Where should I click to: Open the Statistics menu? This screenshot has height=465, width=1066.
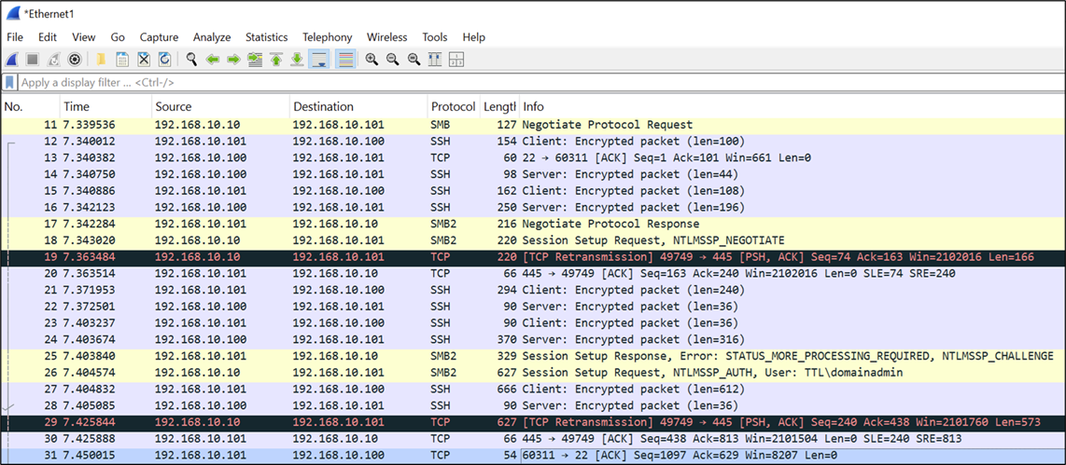click(x=267, y=37)
